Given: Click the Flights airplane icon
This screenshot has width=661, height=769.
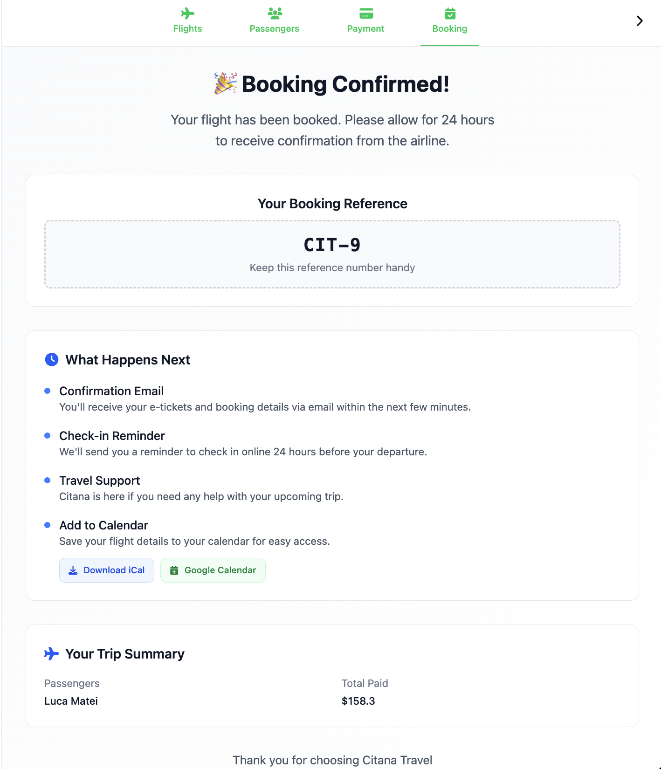Looking at the screenshot, I should coord(187,14).
